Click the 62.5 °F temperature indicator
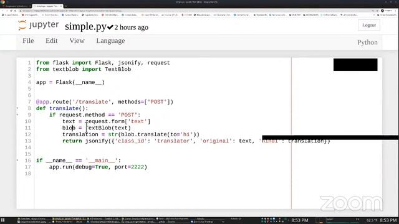 (372, 220)
